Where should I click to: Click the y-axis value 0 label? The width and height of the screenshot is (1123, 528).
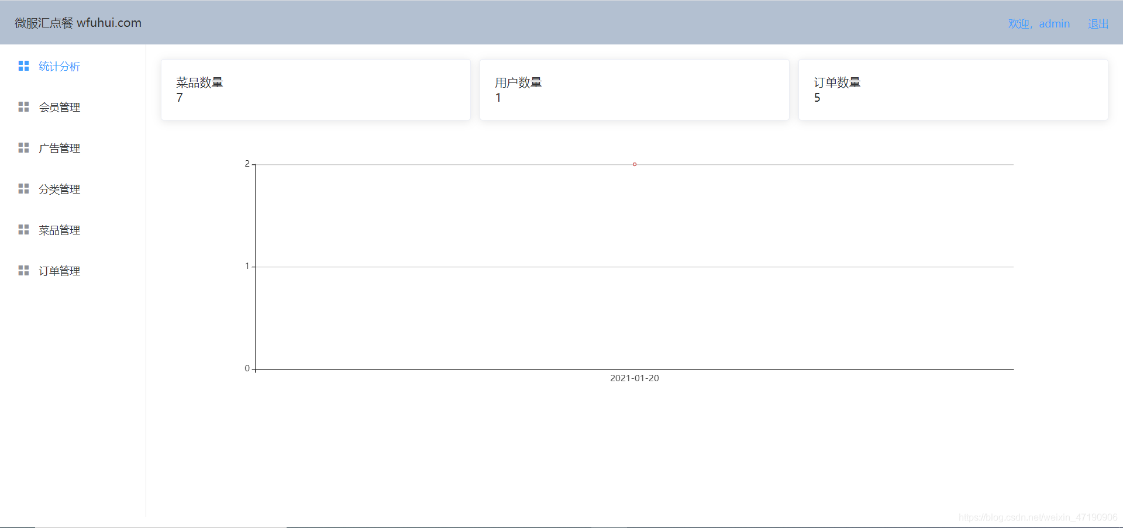[247, 368]
